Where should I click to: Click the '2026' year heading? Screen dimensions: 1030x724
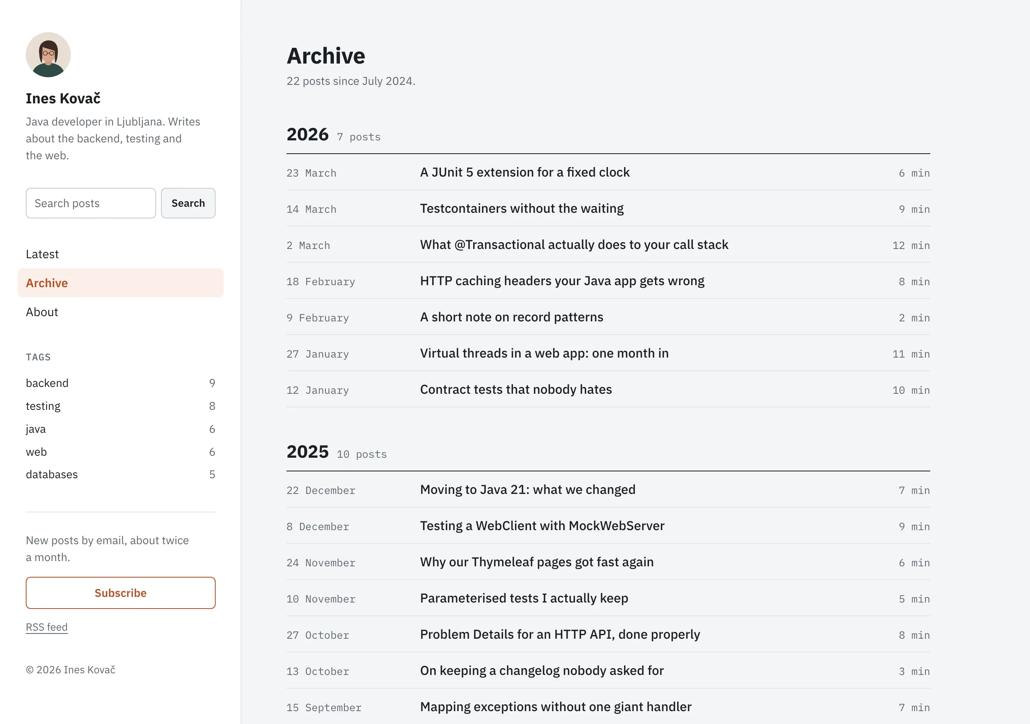pyautogui.click(x=308, y=135)
